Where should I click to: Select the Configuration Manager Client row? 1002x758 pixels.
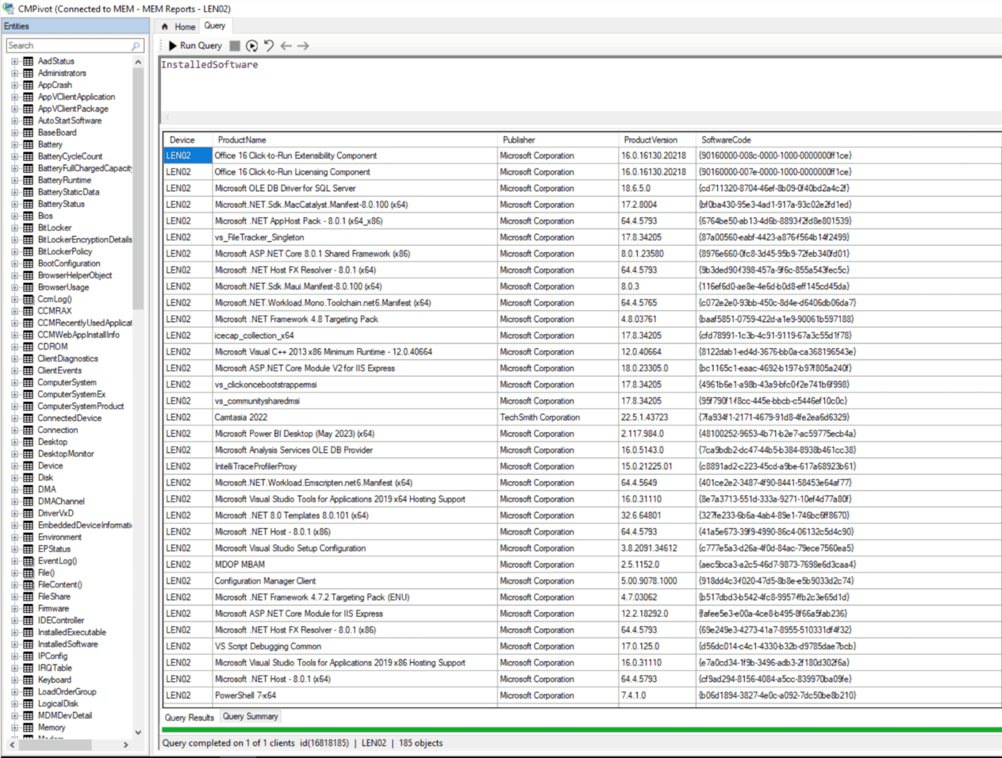(582, 581)
